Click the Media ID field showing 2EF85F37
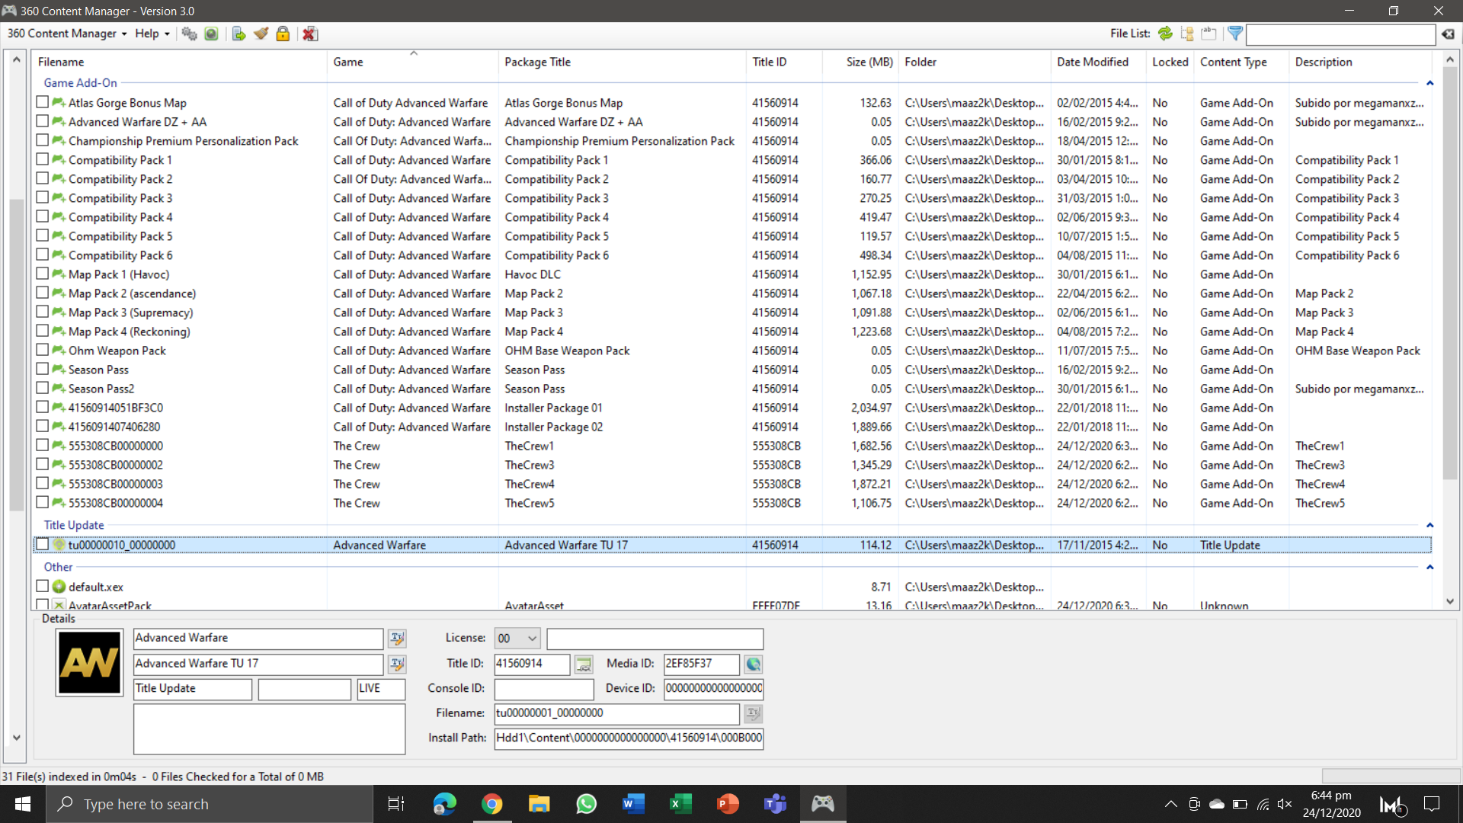The height and width of the screenshot is (823, 1463). (x=701, y=664)
